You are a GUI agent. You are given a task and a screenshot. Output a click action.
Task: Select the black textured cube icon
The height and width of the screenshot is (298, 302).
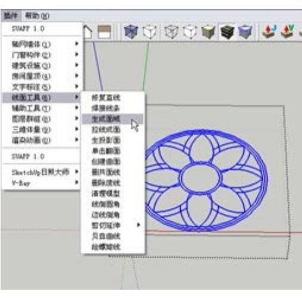227,32
